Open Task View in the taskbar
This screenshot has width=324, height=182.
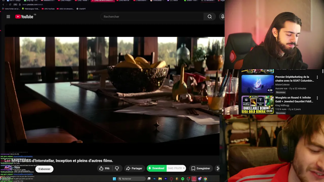(x=149, y=179)
